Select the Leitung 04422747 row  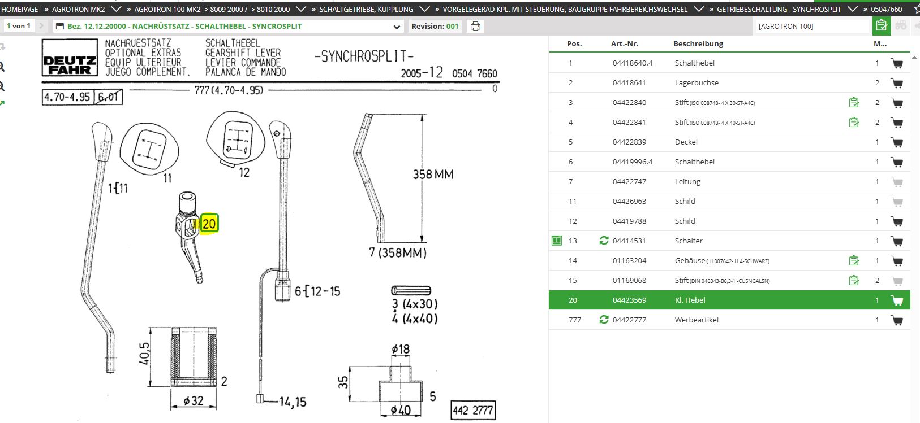coord(729,181)
